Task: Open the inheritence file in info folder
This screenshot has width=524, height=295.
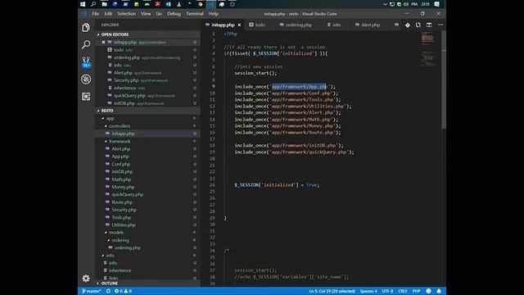Action: tap(120, 270)
